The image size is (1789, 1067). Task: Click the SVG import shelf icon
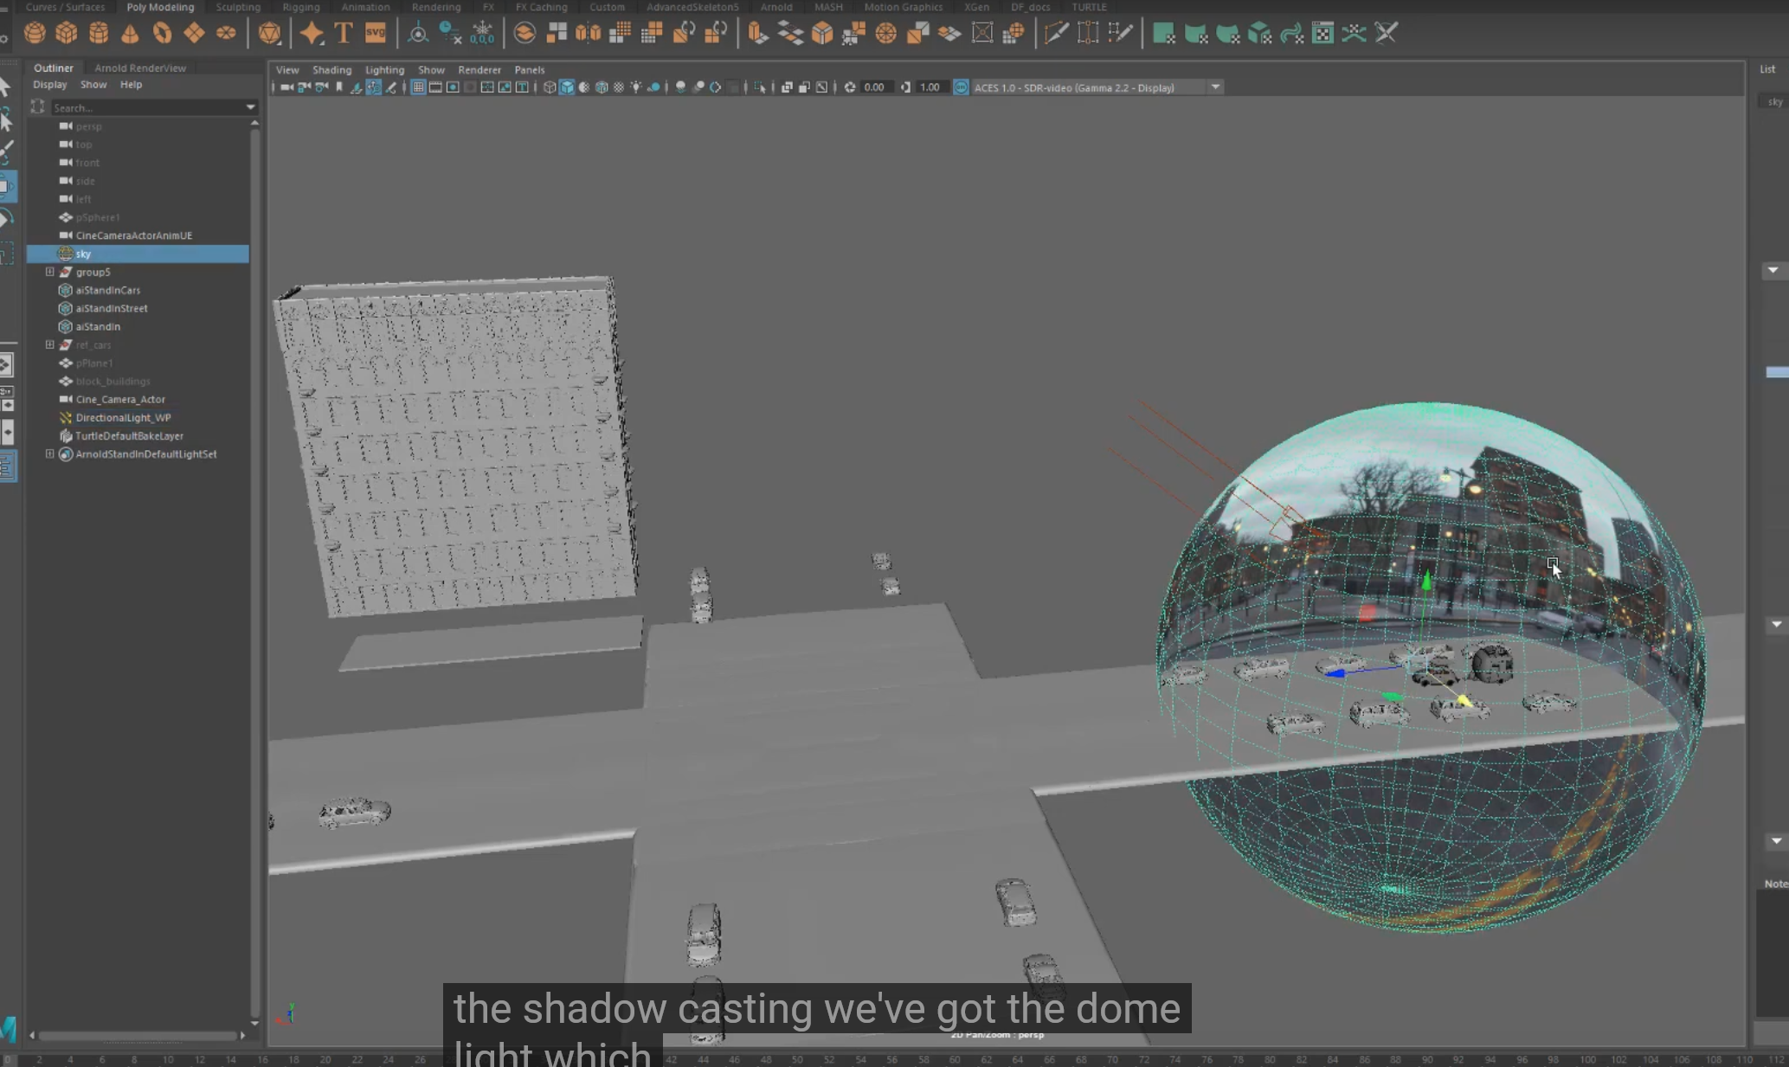click(376, 34)
